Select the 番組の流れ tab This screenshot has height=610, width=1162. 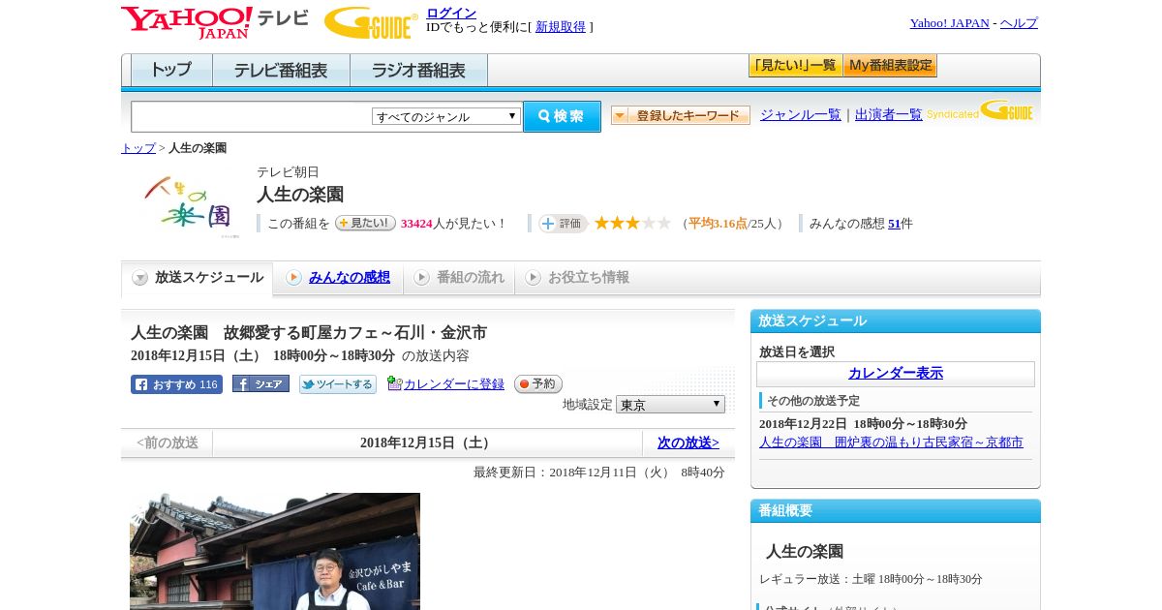(459, 278)
